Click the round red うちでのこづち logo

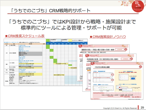tap(138, 6)
